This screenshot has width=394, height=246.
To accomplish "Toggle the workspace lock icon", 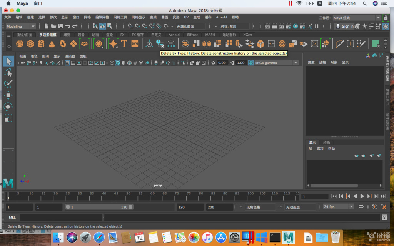I will (x=386, y=18).
